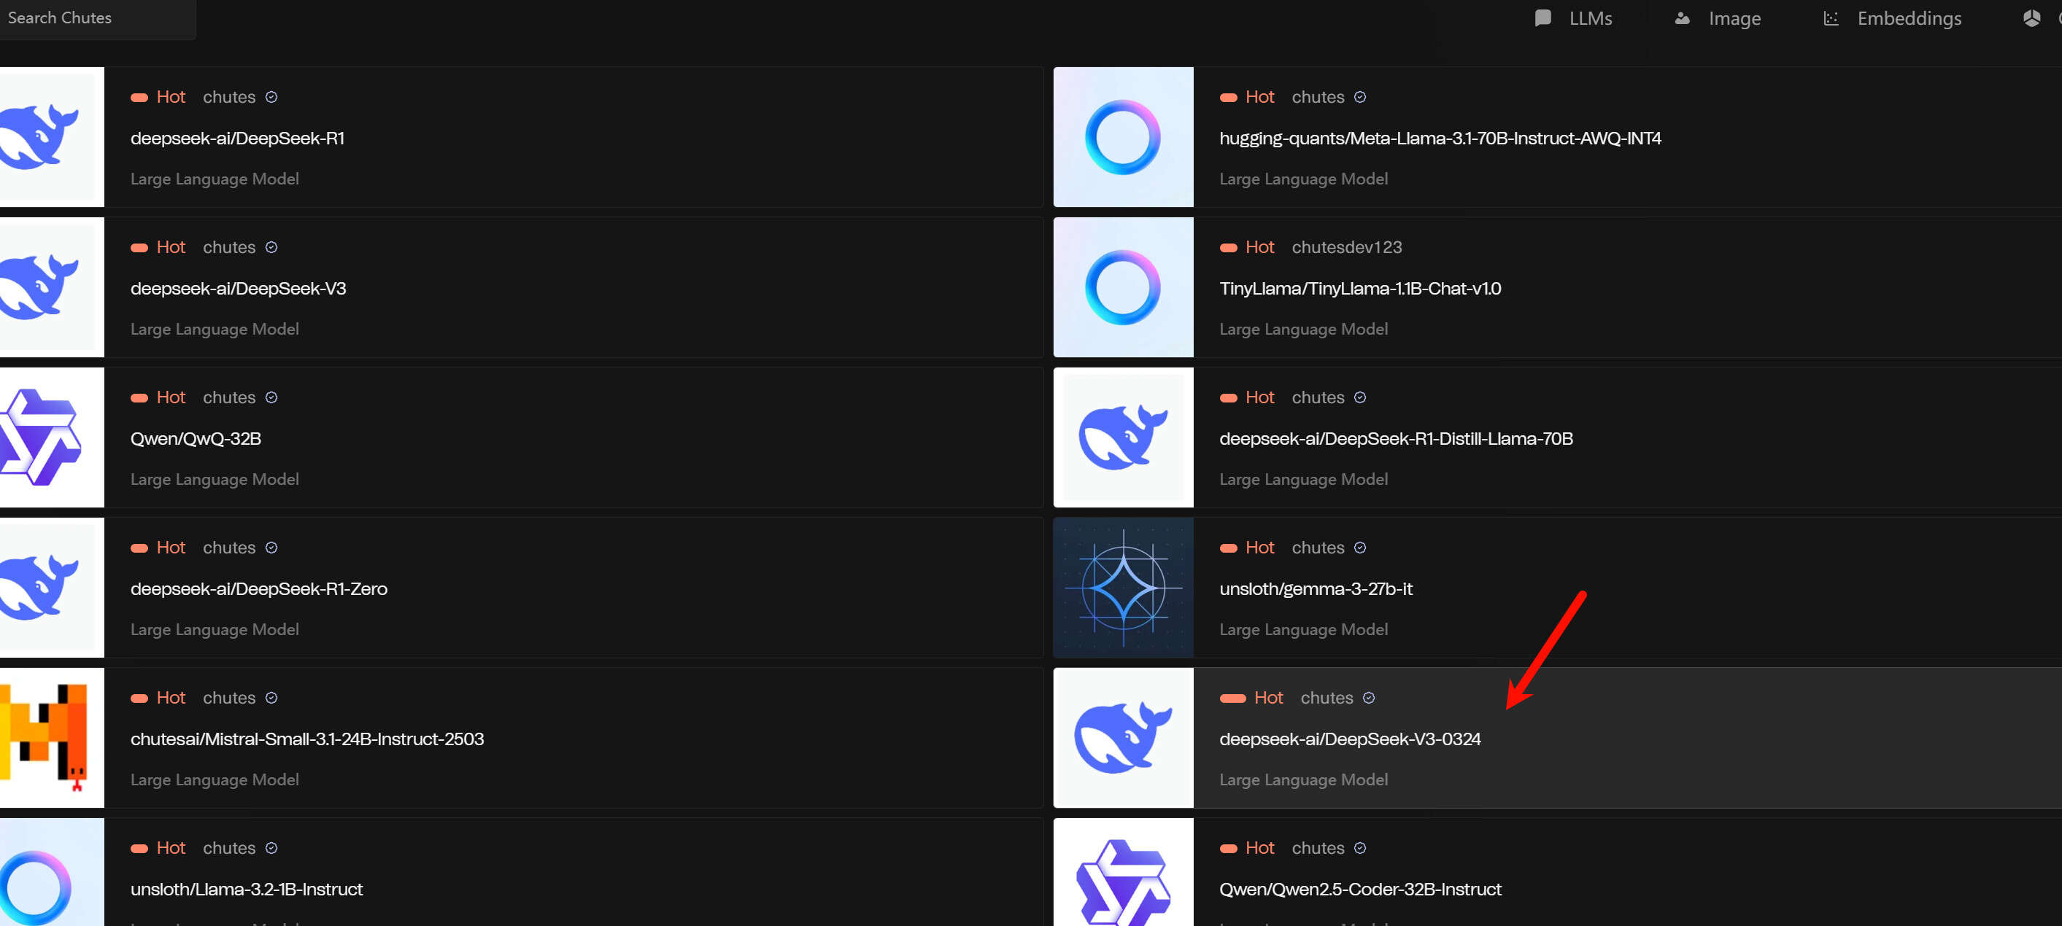The height and width of the screenshot is (926, 2062).
Task: Click chutesdev123 author in TinyLlama row
Action: click(x=1346, y=247)
